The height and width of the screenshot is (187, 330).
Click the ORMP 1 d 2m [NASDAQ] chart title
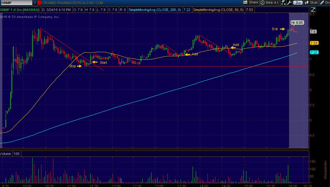pos(20,10)
